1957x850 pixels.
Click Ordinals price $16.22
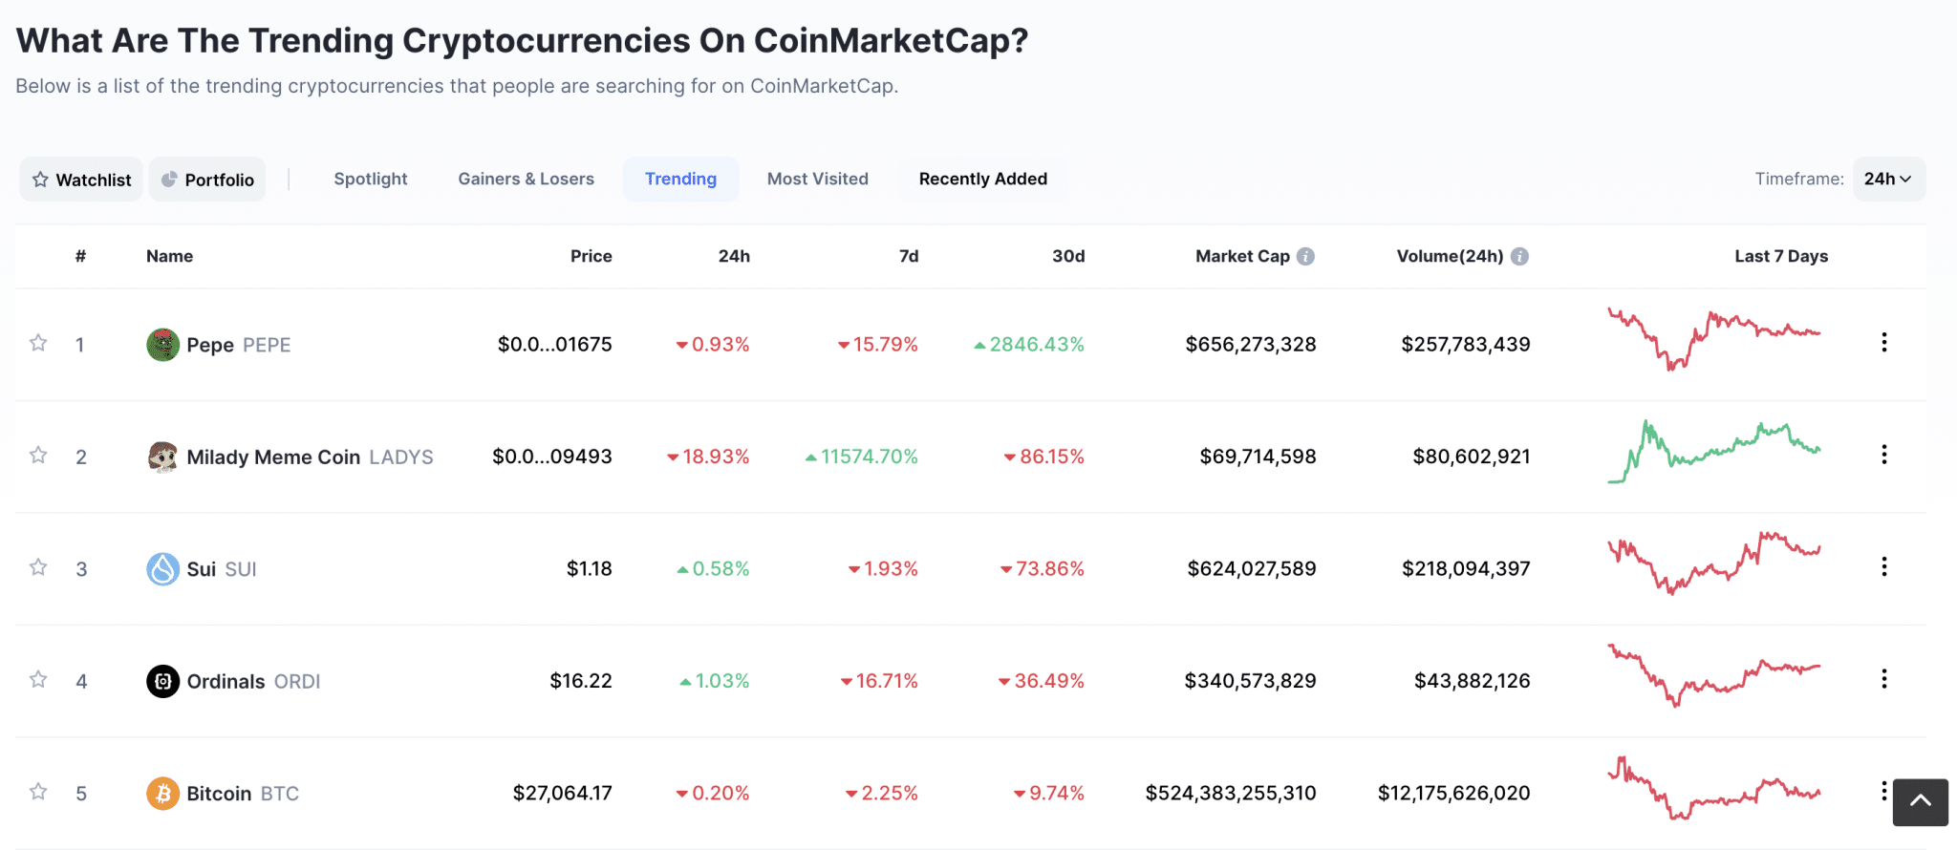(581, 681)
